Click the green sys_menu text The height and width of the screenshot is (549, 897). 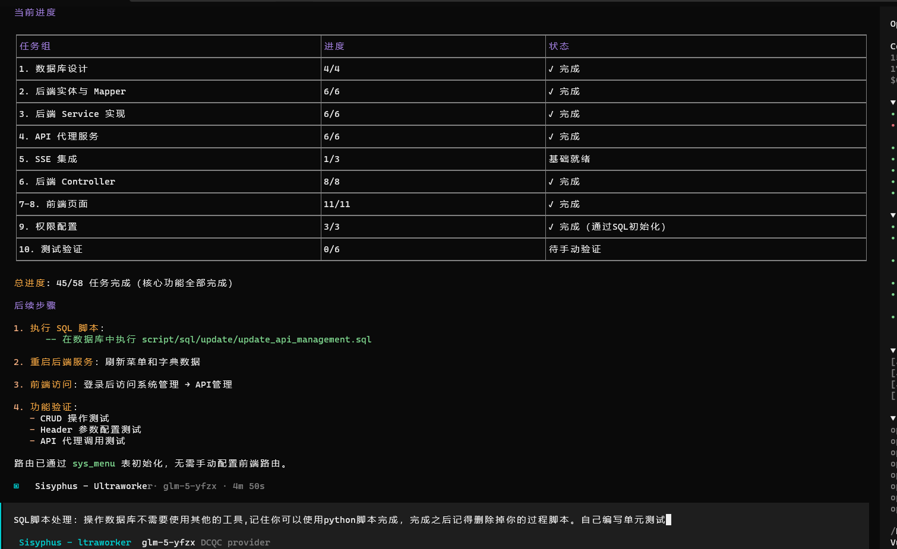point(94,464)
